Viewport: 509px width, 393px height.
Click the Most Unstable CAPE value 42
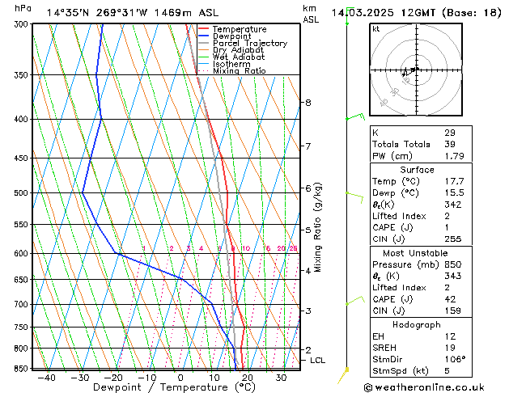point(450,299)
